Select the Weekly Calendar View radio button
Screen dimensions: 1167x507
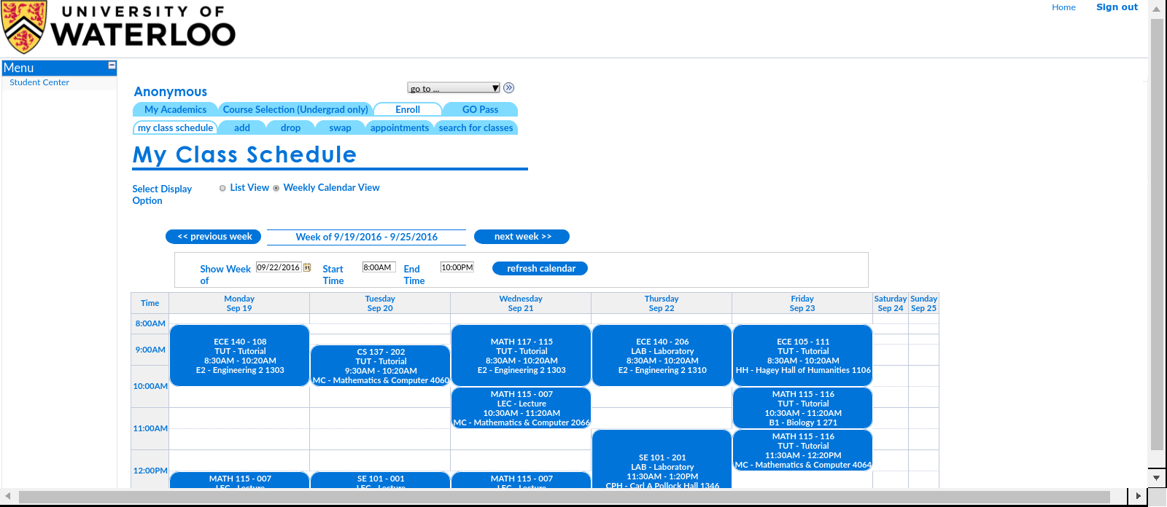(x=276, y=188)
